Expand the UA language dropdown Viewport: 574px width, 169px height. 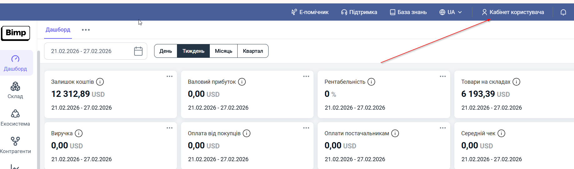click(451, 12)
